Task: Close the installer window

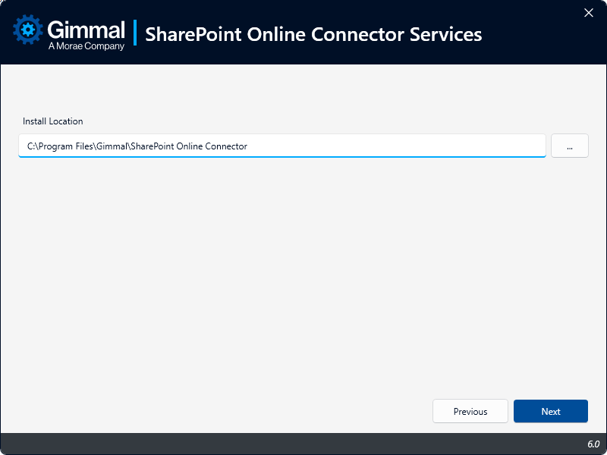Action: 588,12
